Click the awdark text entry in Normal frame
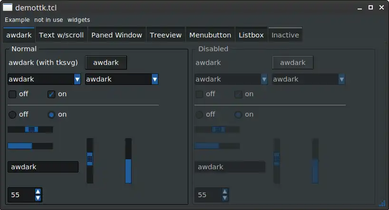The height and width of the screenshot is (210, 389). (43, 167)
